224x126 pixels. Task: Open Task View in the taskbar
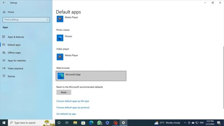click(x=67, y=123)
